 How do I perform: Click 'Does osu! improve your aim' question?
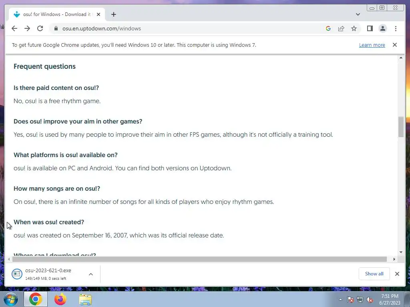(78, 122)
